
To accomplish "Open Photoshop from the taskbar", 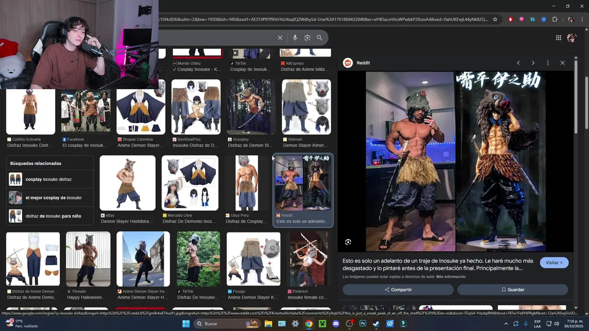I will click(x=363, y=324).
